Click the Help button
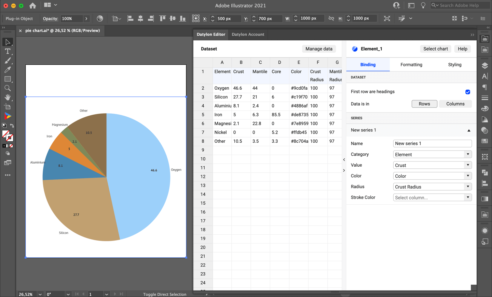 462,49
